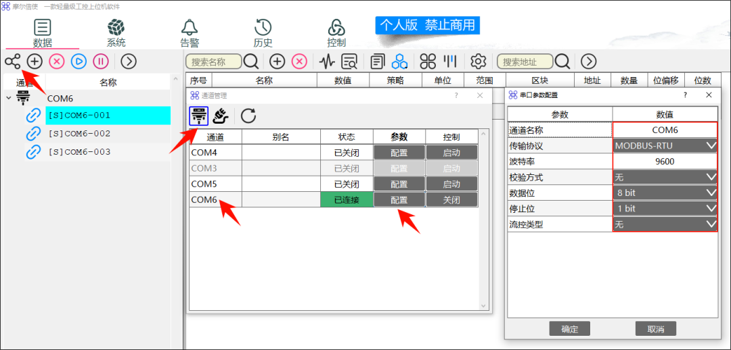Open vertical bars adjust icon
This screenshot has height=350, width=731.
(449, 61)
